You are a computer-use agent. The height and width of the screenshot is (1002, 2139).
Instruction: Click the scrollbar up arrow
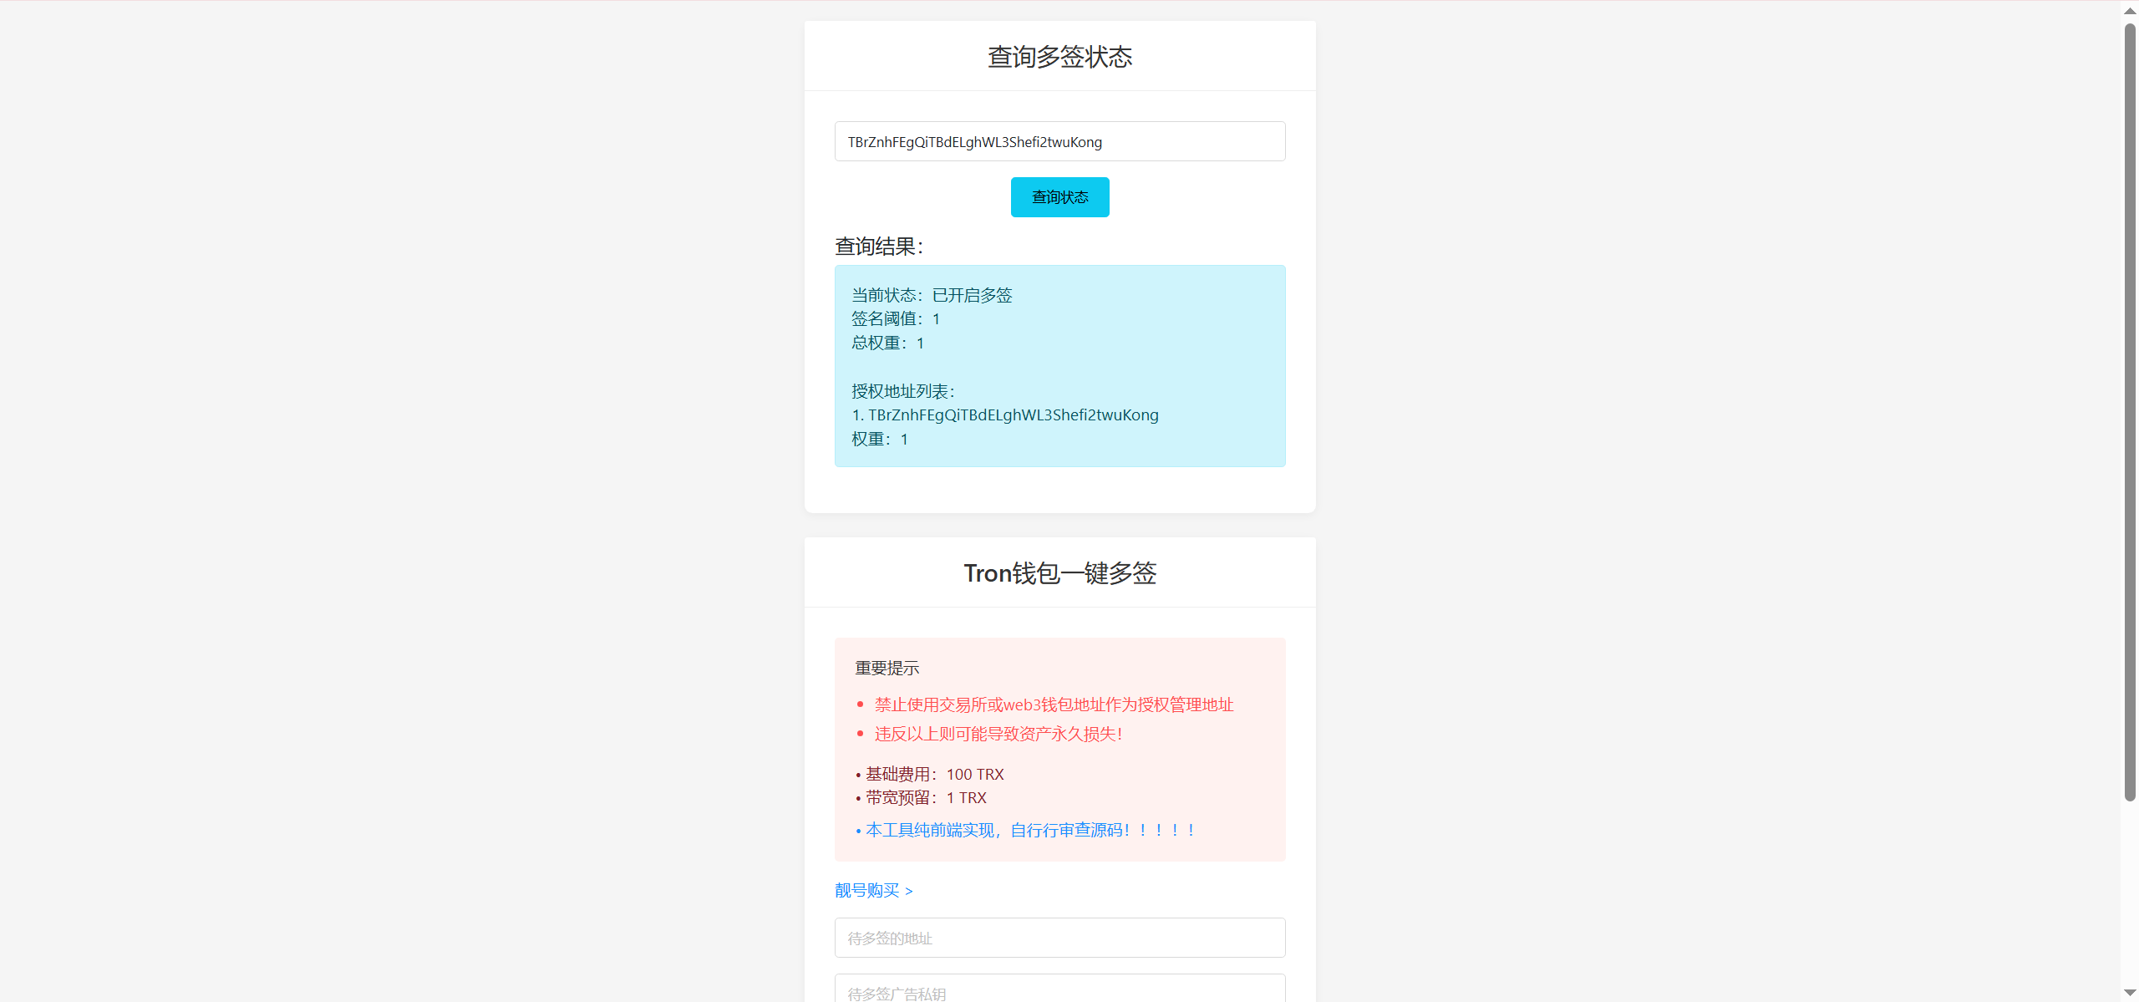pos(2130,10)
